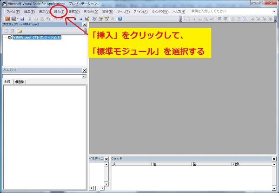This screenshot has height=193, width=279.
Task: Open the デバッグ(D) menu
Action: click(91, 12)
